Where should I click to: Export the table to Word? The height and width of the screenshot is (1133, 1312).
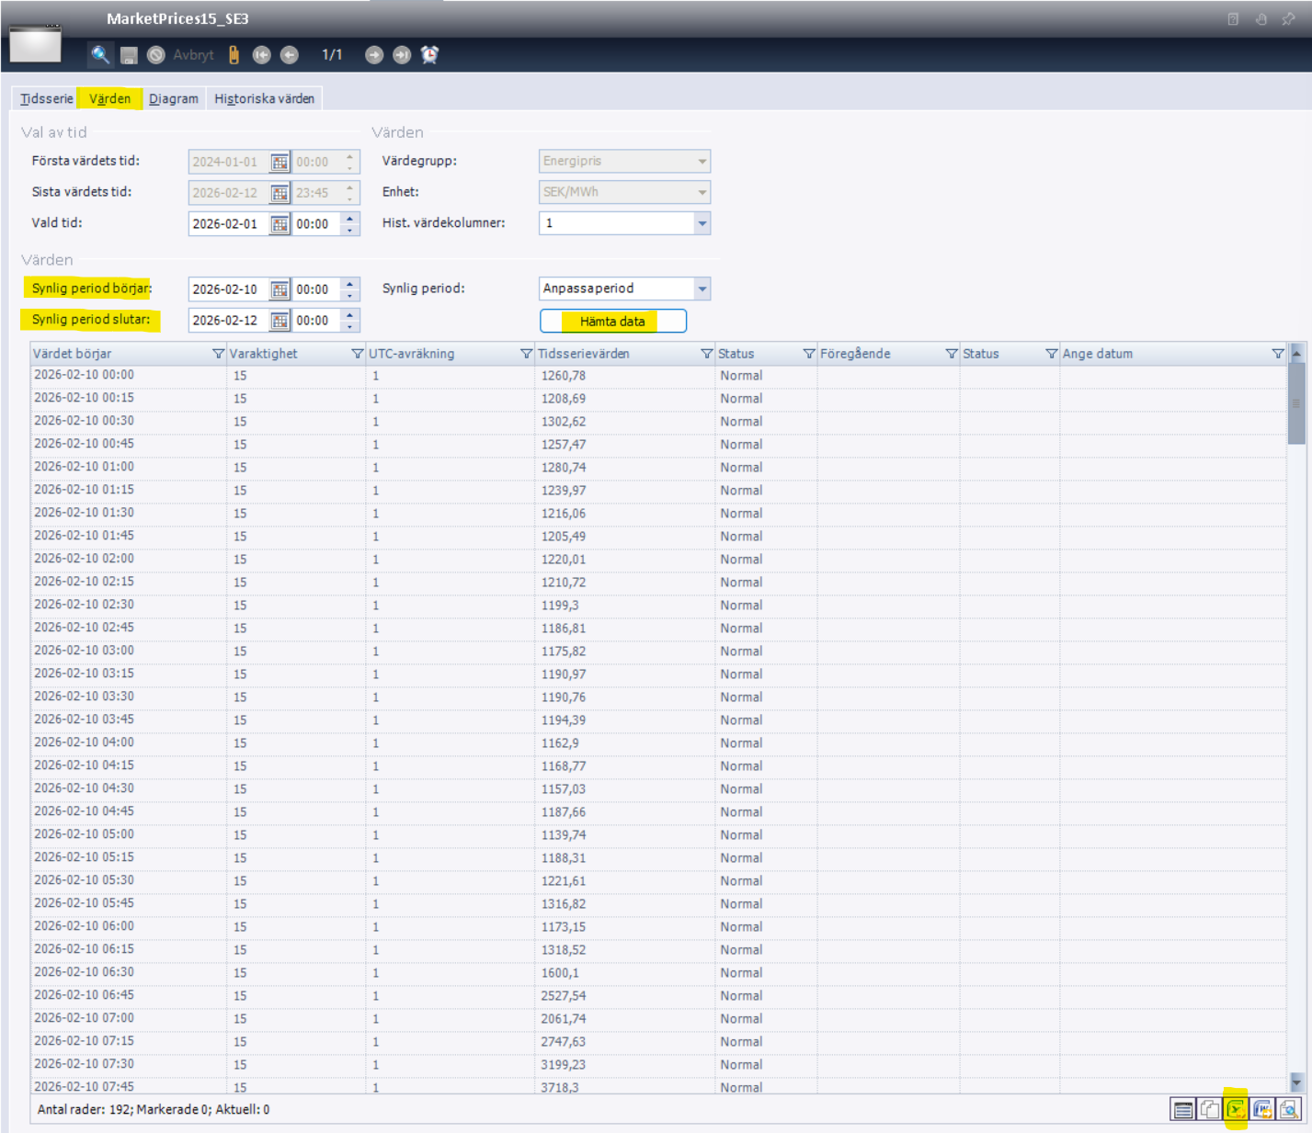(1262, 1109)
